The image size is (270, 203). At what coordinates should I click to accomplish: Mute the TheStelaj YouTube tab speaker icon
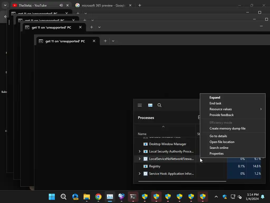(x=61, y=5)
